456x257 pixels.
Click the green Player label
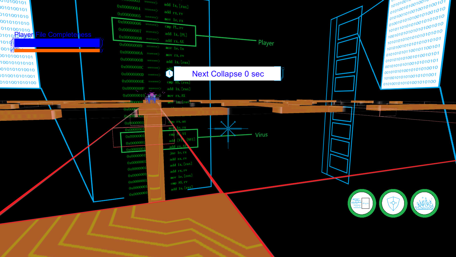266,43
